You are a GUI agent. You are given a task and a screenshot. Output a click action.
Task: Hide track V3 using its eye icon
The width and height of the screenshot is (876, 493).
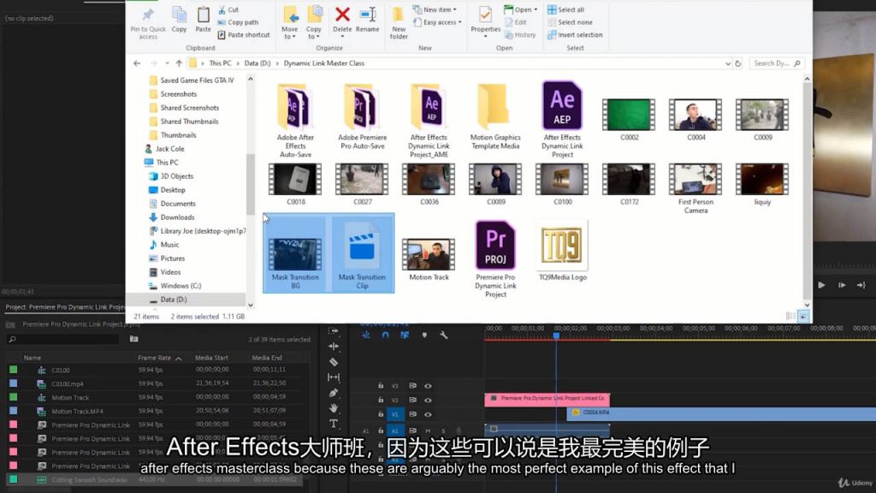point(428,386)
